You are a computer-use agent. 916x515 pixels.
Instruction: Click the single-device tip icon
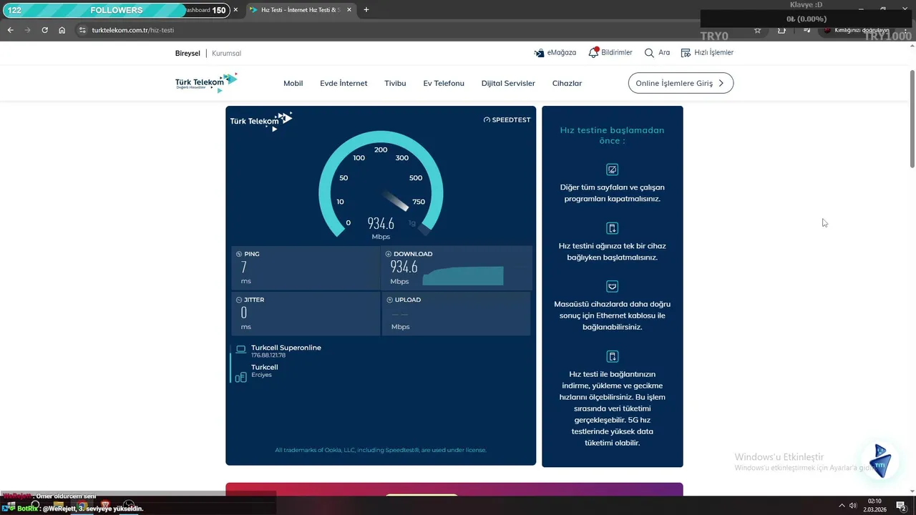click(612, 228)
